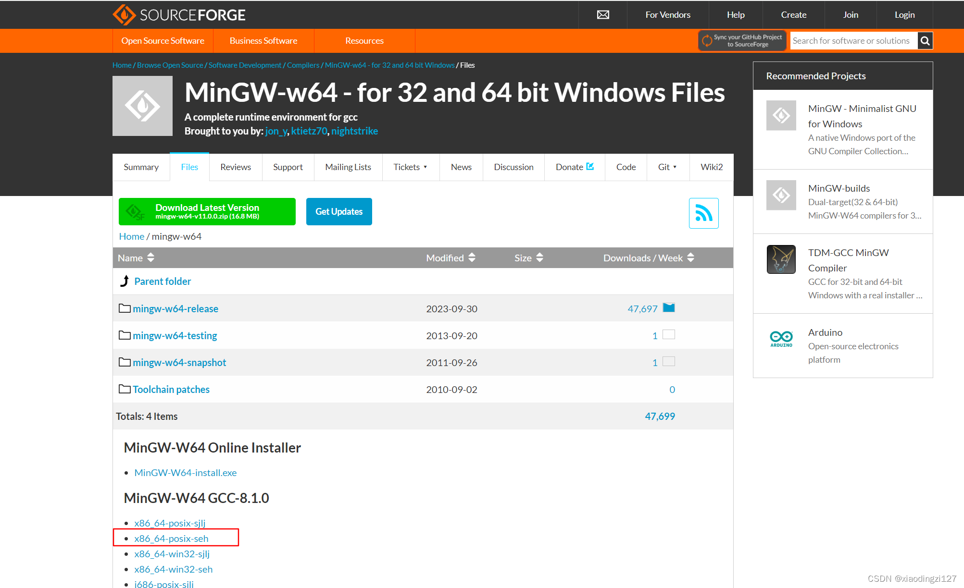Click the mingw-w64-testing folder icon
Screen dimensions: 964x588
click(125, 335)
